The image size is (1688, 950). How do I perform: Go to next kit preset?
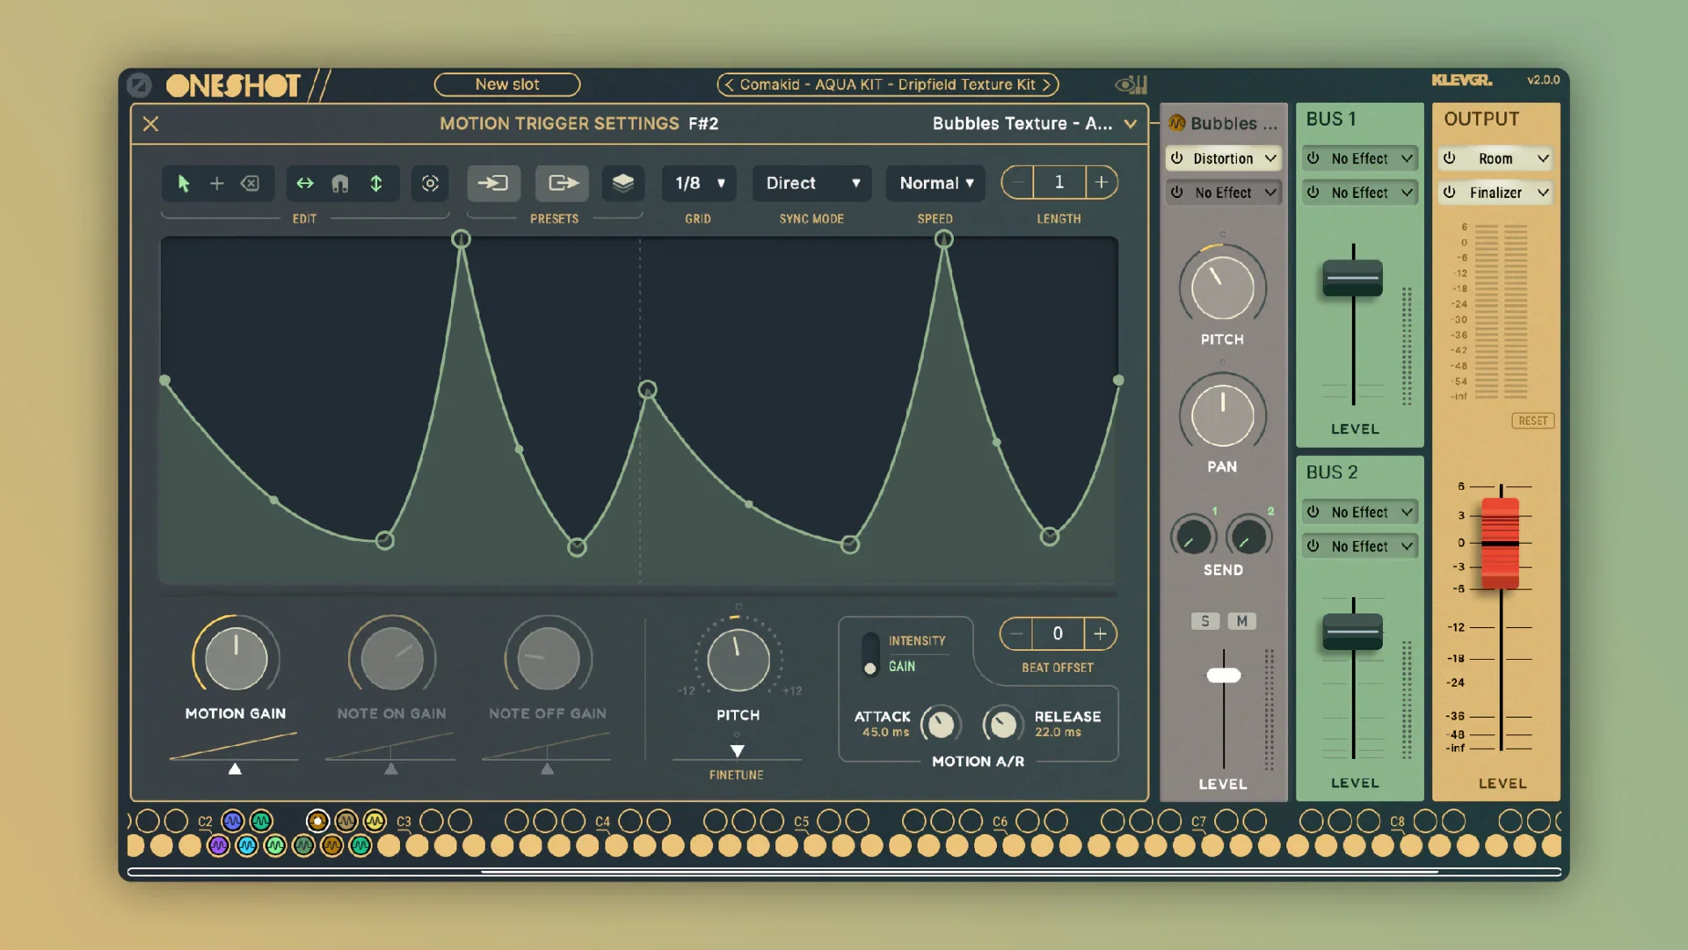click(1046, 84)
